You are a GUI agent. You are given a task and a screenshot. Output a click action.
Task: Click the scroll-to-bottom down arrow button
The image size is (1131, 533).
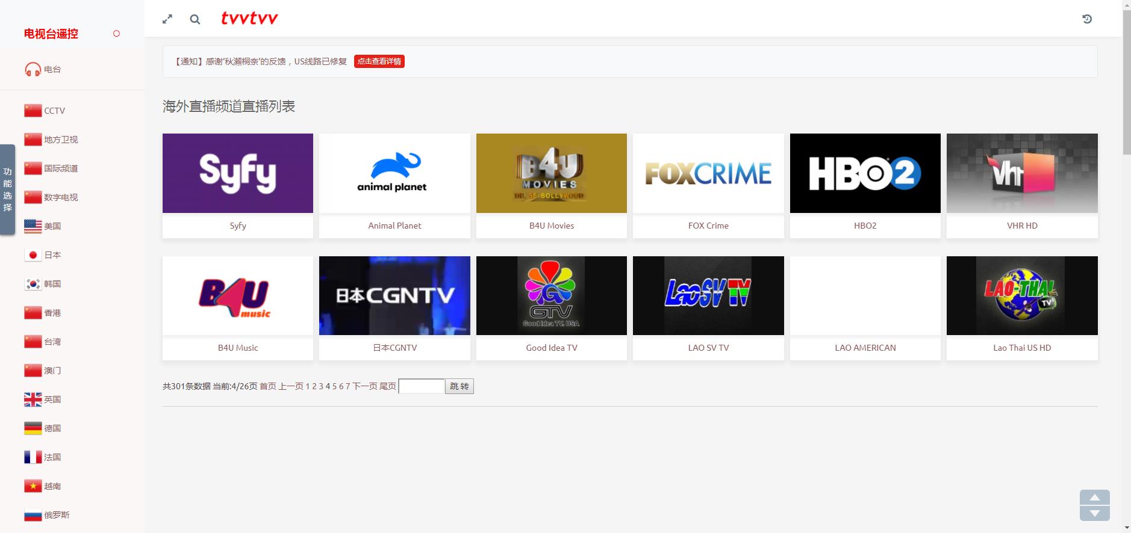click(1095, 513)
